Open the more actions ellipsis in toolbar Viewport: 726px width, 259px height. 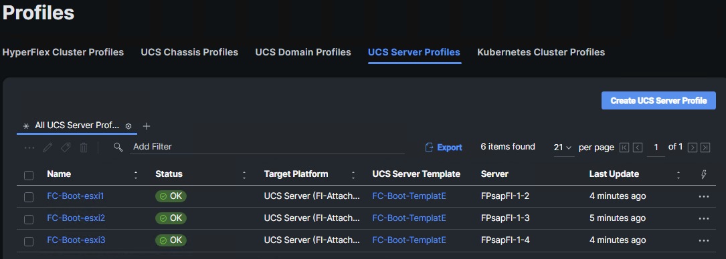coord(29,148)
